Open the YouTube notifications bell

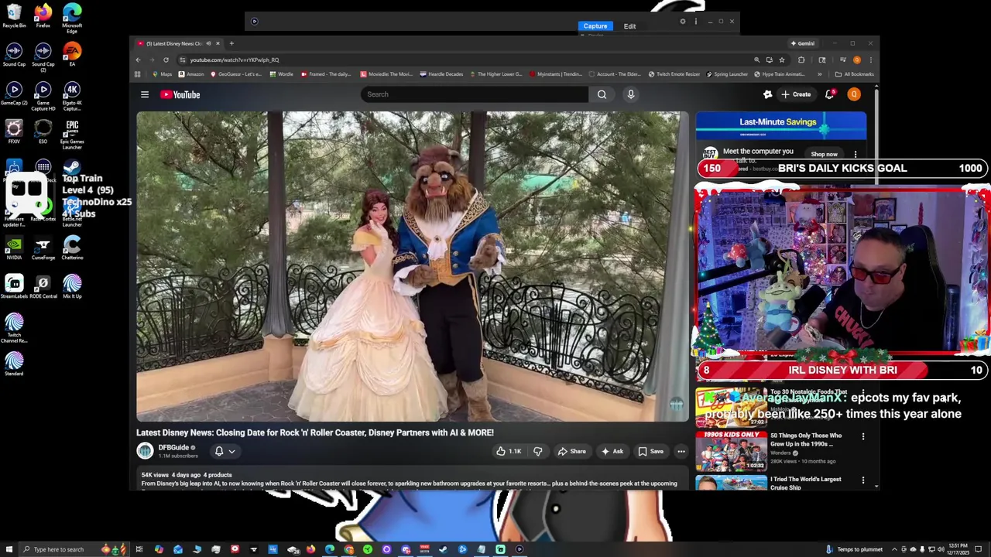pyautogui.click(x=829, y=94)
